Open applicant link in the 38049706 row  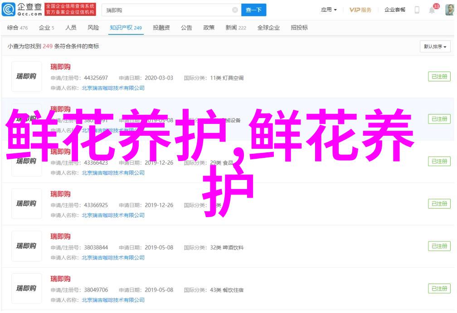coord(113,300)
